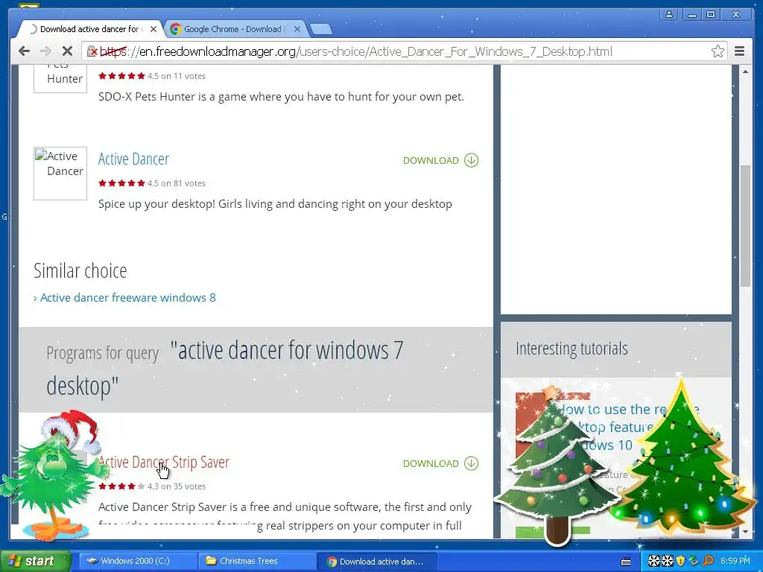Click the download arrow icon for Active Dancer
The image size is (763, 572).
coord(471,160)
